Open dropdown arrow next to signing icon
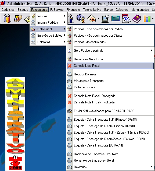 coord(98,19)
